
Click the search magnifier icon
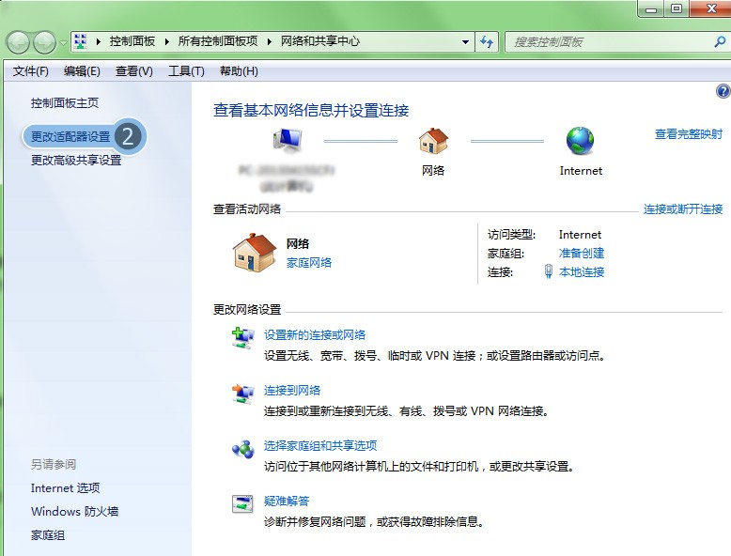[720, 42]
